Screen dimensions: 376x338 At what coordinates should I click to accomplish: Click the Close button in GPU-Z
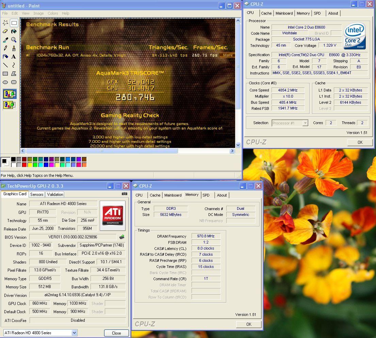[x=116, y=333]
